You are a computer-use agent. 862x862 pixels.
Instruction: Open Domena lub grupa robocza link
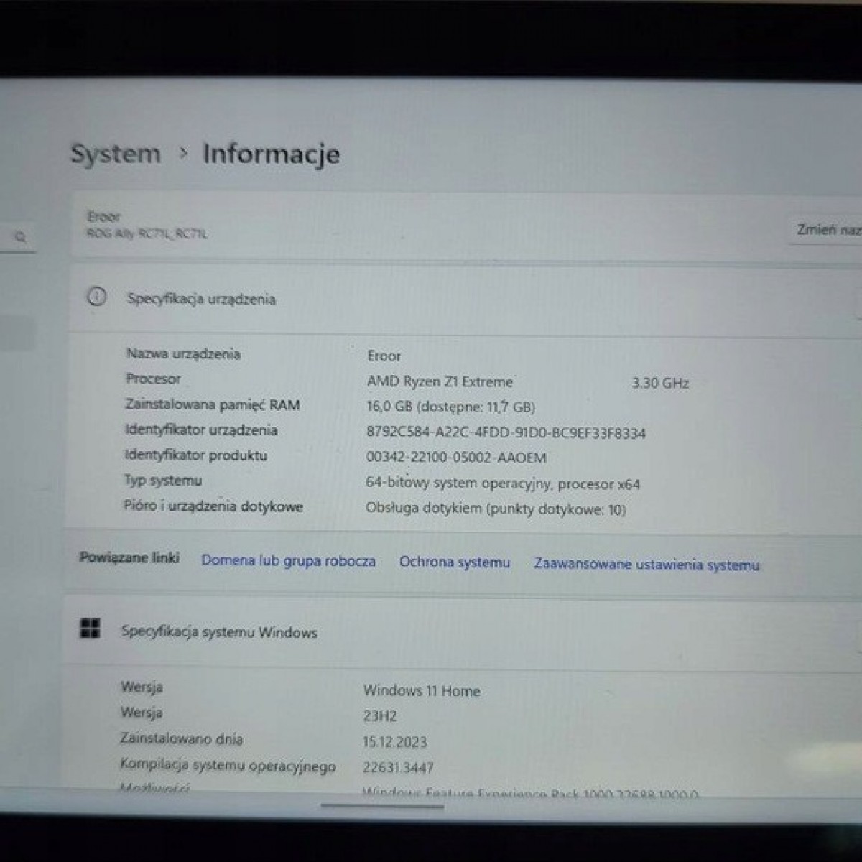(288, 561)
